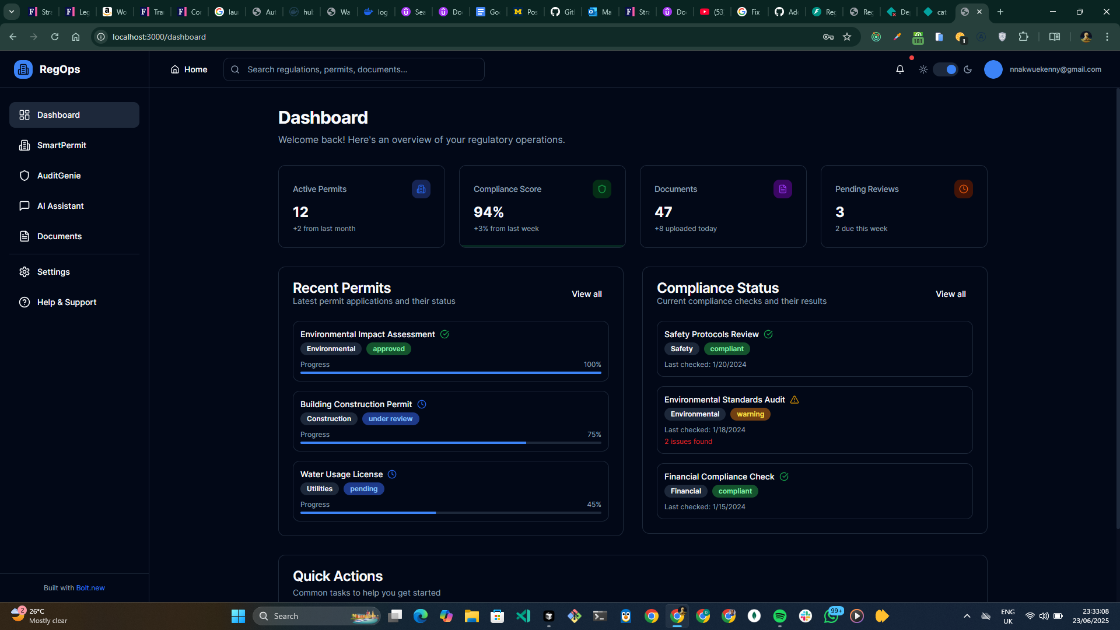Click View all in Recent Permits
The height and width of the screenshot is (630, 1120).
point(586,294)
